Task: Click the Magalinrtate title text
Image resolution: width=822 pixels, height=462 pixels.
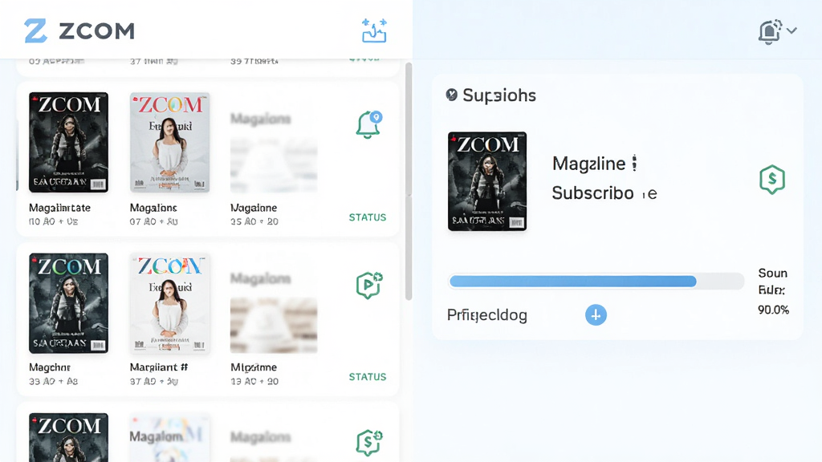Action: point(59,208)
